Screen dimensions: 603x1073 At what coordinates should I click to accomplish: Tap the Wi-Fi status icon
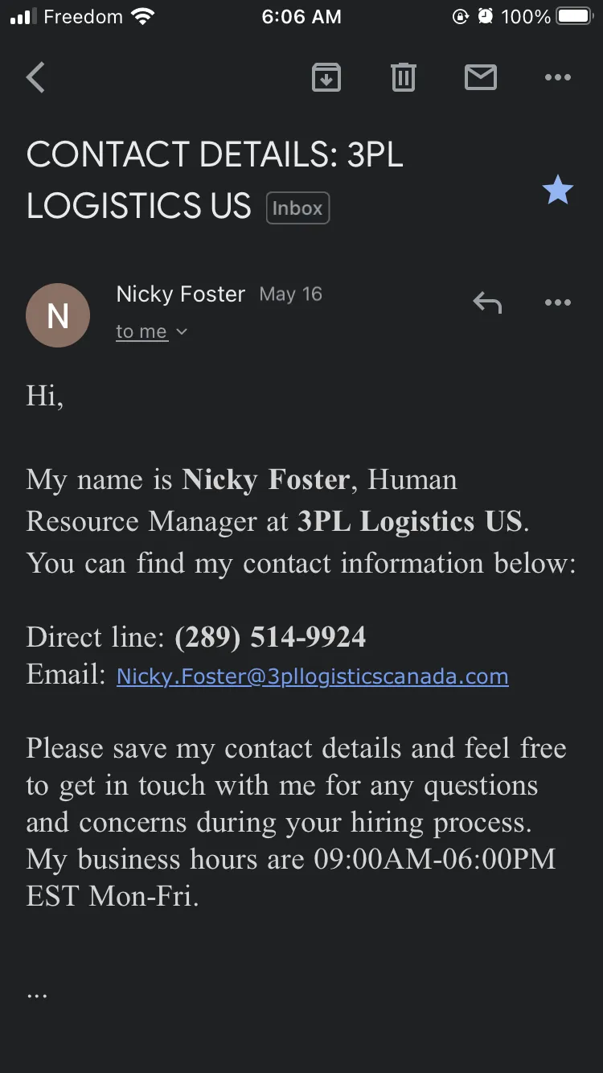click(143, 16)
